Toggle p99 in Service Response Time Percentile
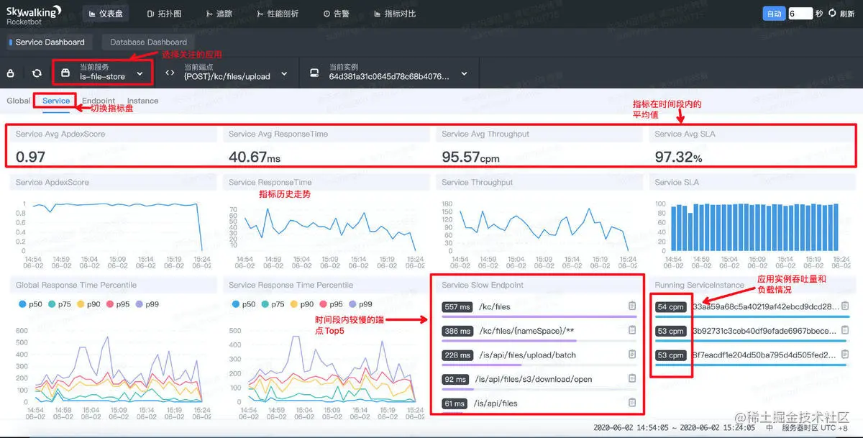The height and width of the screenshot is (438, 863). point(362,304)
